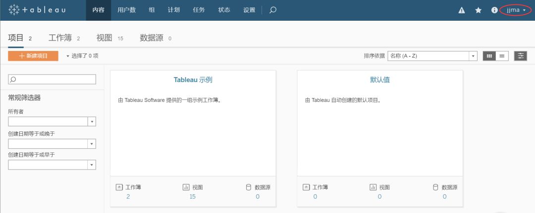Open the 选择了 0 项 selection dropdown
Image resolution: width=535 pixels, height=213 pixels.
(x=82, y=56)
